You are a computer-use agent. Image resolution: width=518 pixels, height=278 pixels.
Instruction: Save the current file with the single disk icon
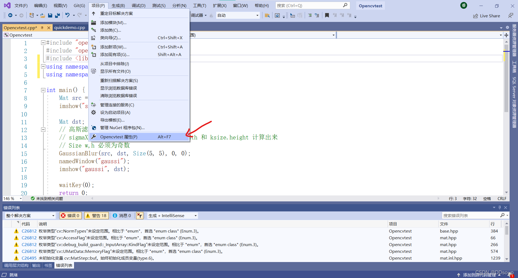pyautogui.click(x=50, y=15)
